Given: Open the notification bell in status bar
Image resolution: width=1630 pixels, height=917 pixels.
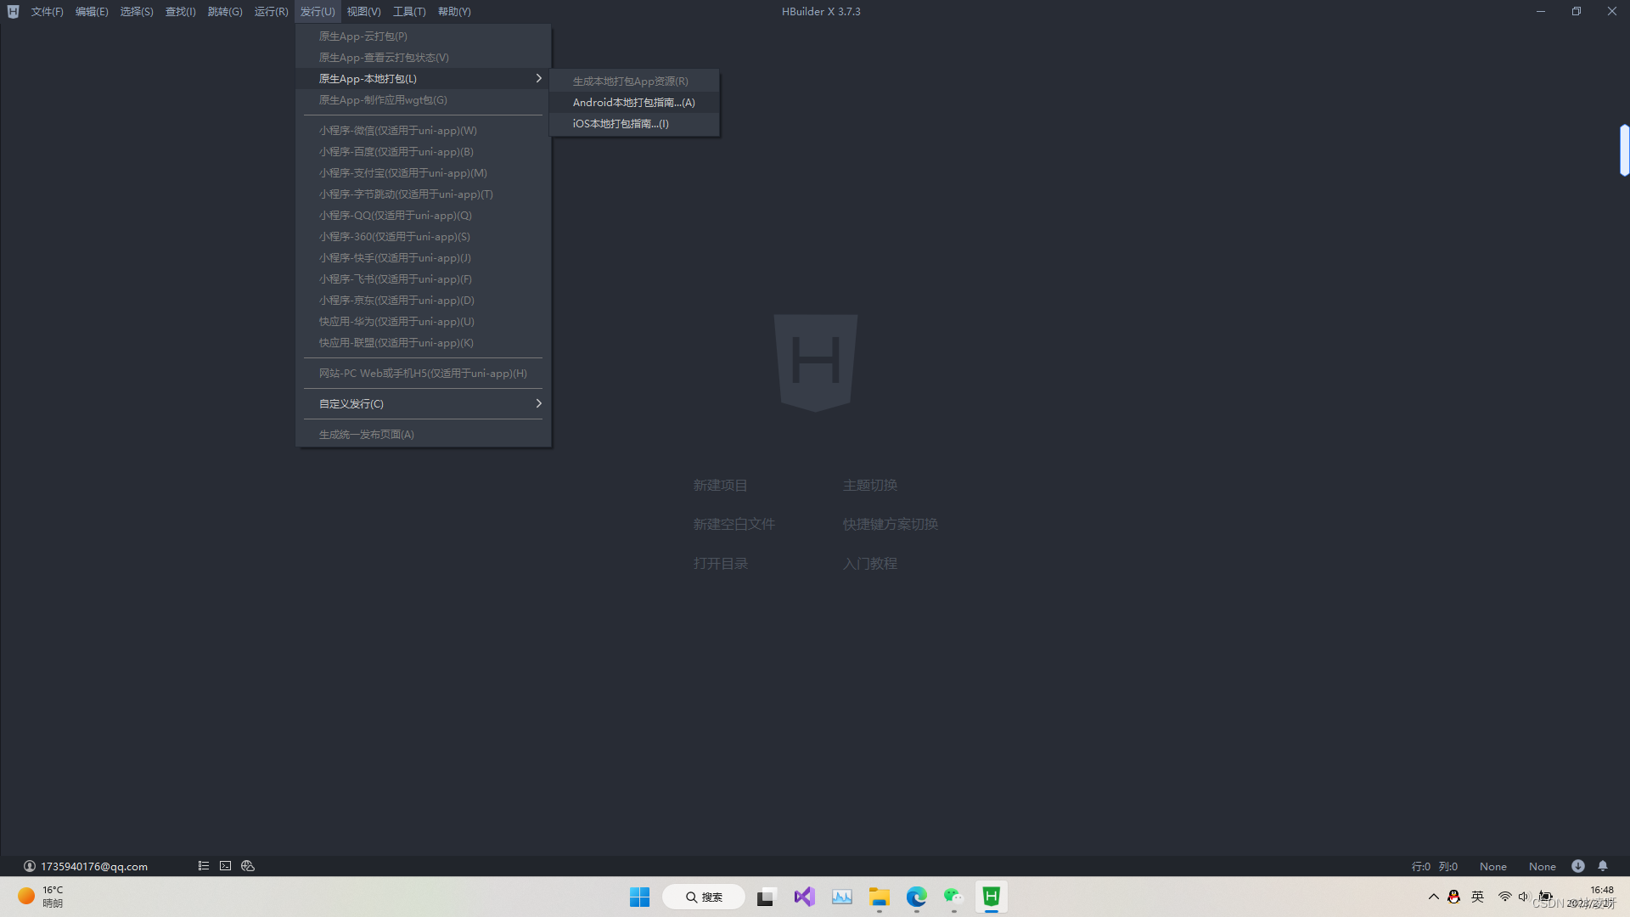Looking at the screenshot, I should (1603, 866).
